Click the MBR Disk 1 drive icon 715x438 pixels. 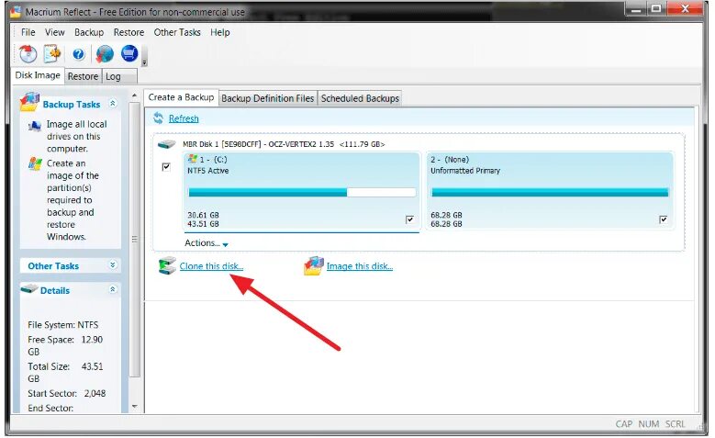[x=166, y=144]
